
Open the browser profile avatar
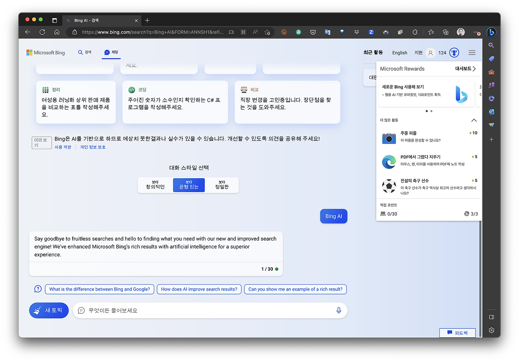461,32
